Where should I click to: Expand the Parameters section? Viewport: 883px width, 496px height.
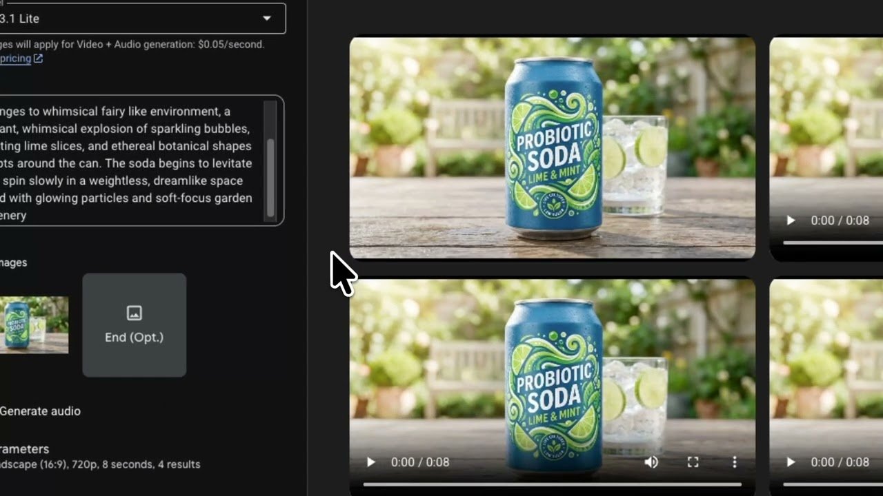[x=25, y=449]
